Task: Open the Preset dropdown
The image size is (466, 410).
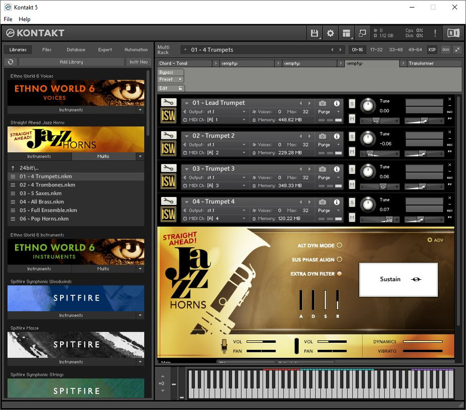Action: (170, 79)
